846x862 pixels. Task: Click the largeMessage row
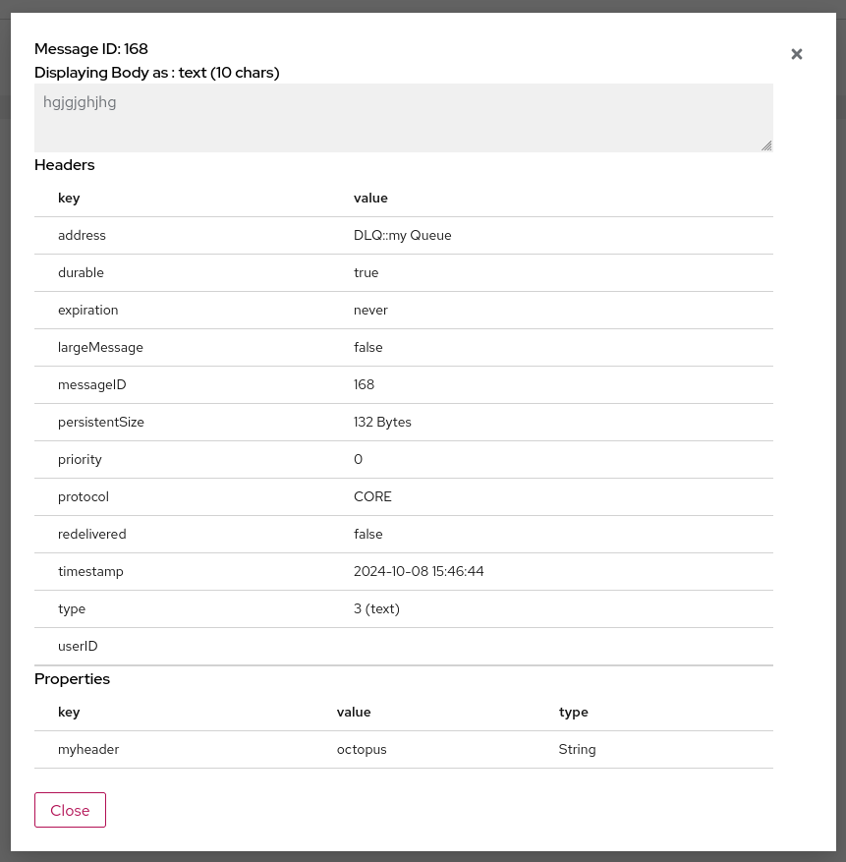click(x=100, y=347)
